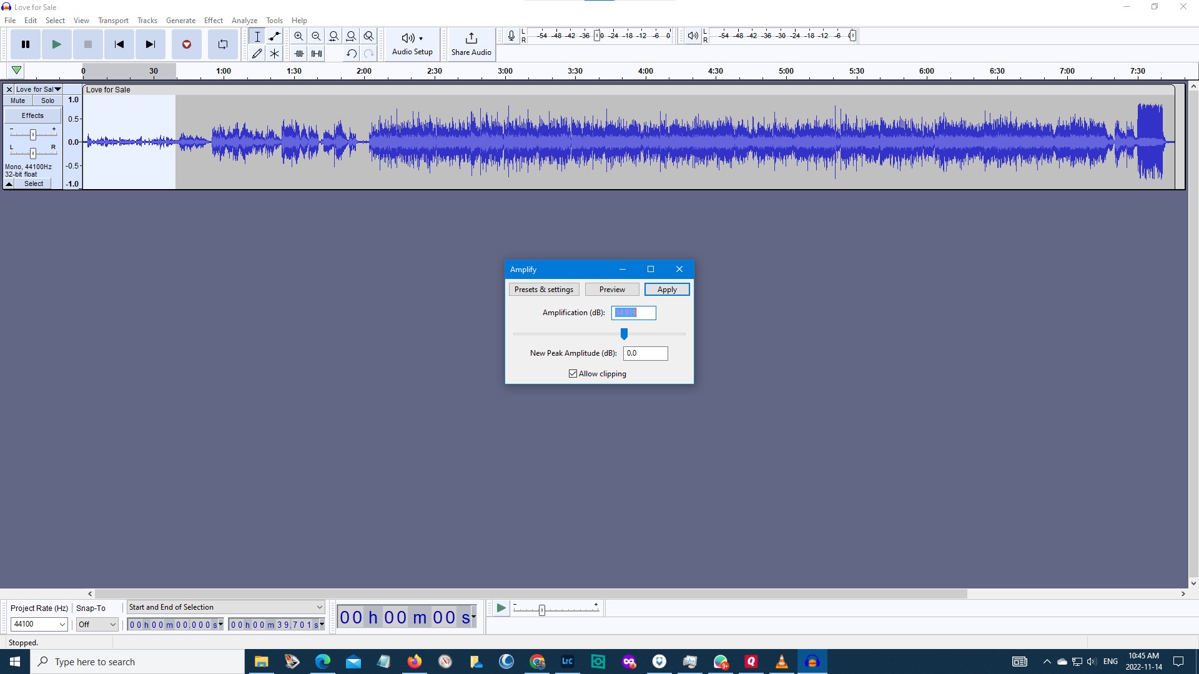Silence the selected audio
Viewport: 1199px width, 674px height.
[317, 54]
